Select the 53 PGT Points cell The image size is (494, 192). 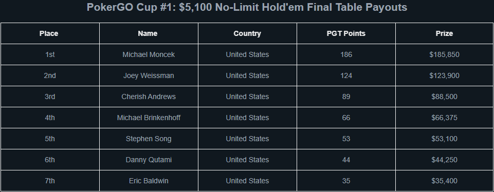coord(346,139)
